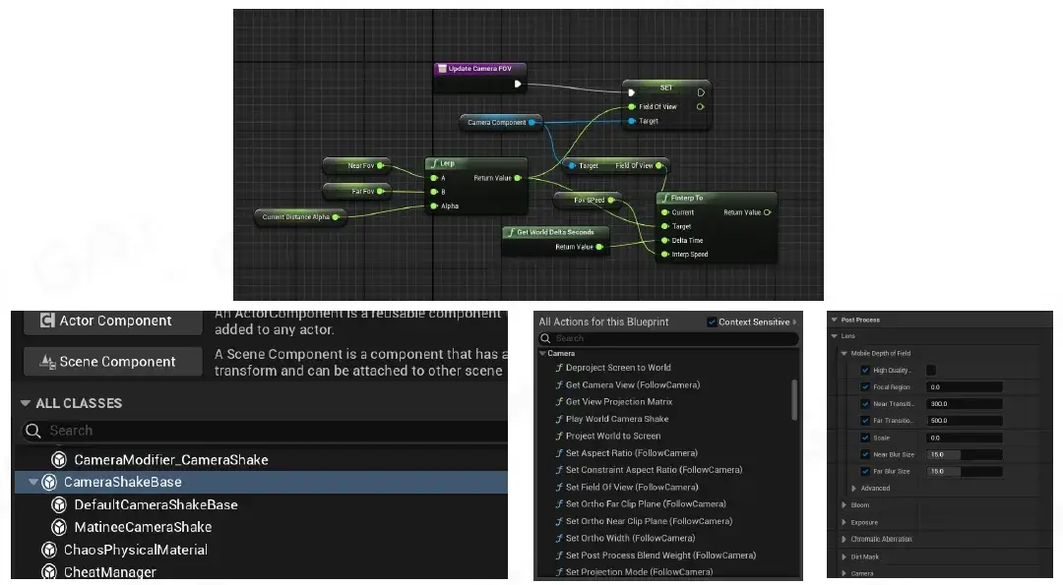Disable the Near Blur Size override checkbox
Viewport: 1063px width, 585px height.
(x=865, y=454)
